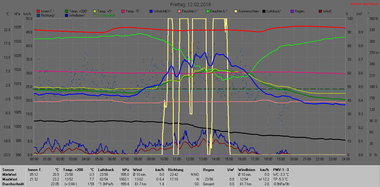The width and height of the screenshot is (380, 187).
Task: Toggle the dark red Wind series marker
Action: click(320, 11)
